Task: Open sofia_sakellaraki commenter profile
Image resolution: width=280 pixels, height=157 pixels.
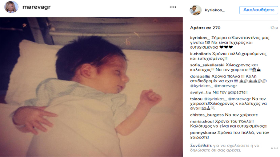Action: (207, 65)
